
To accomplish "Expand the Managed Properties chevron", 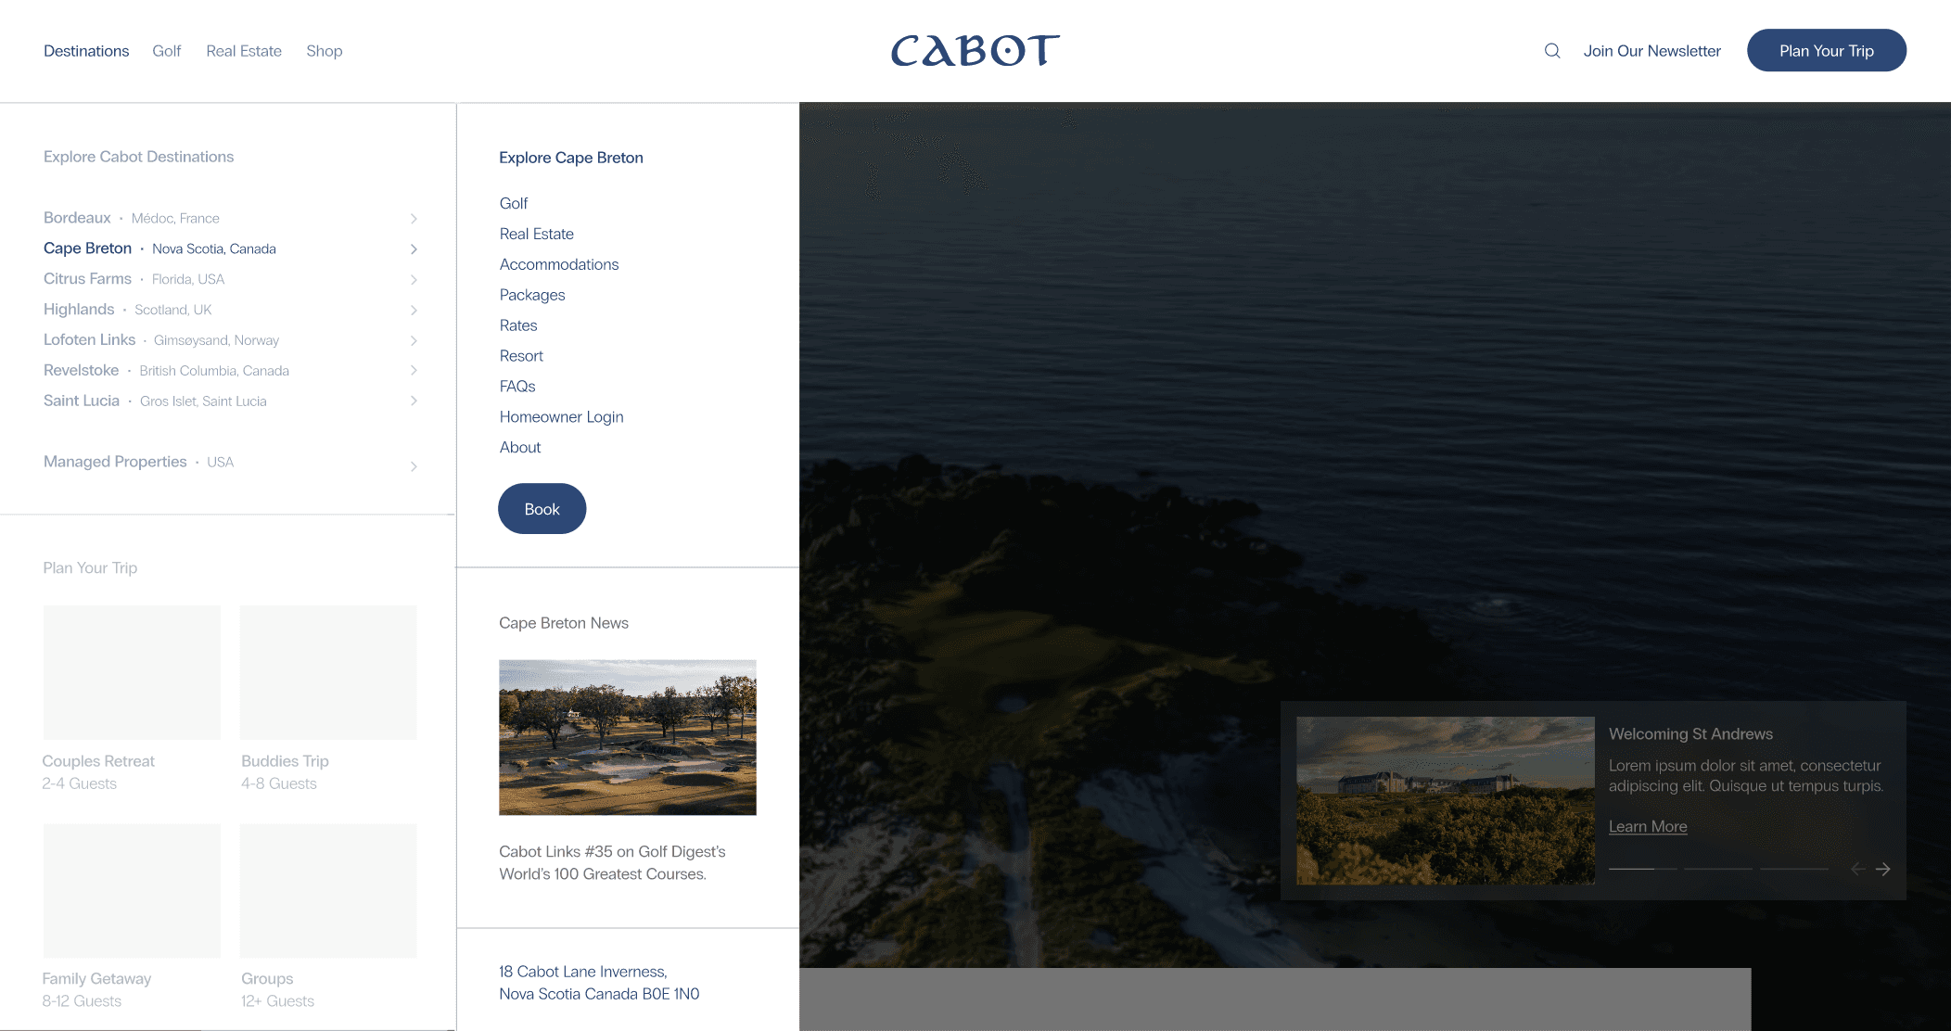I will 414,466.
